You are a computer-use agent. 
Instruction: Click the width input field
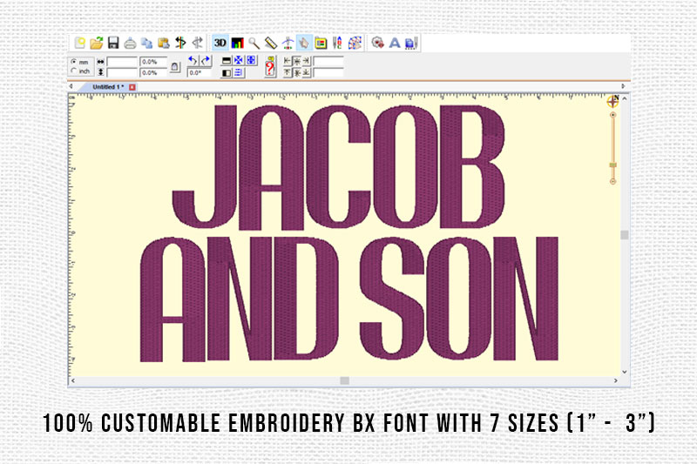(x=122, y=62)
